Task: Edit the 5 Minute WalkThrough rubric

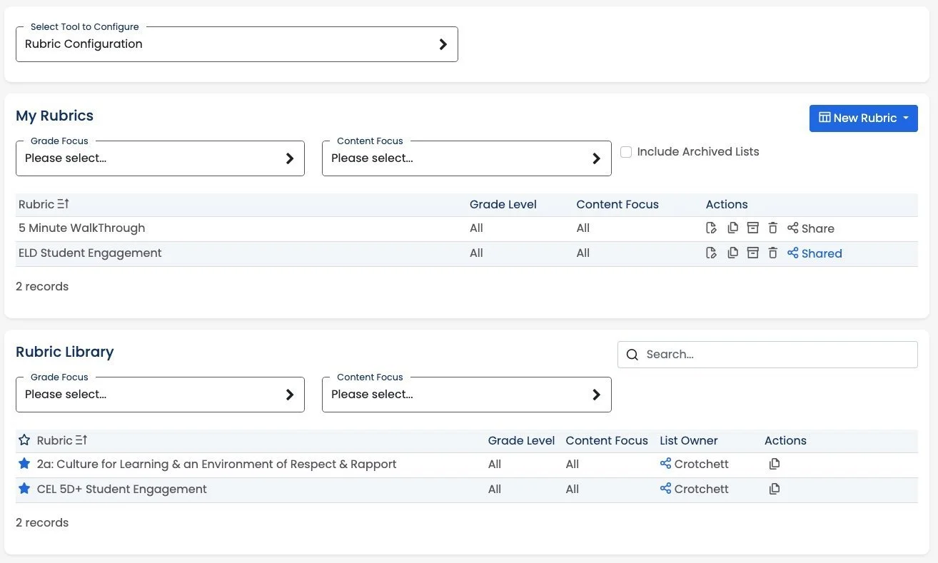Action: click(x=711, y=228)
